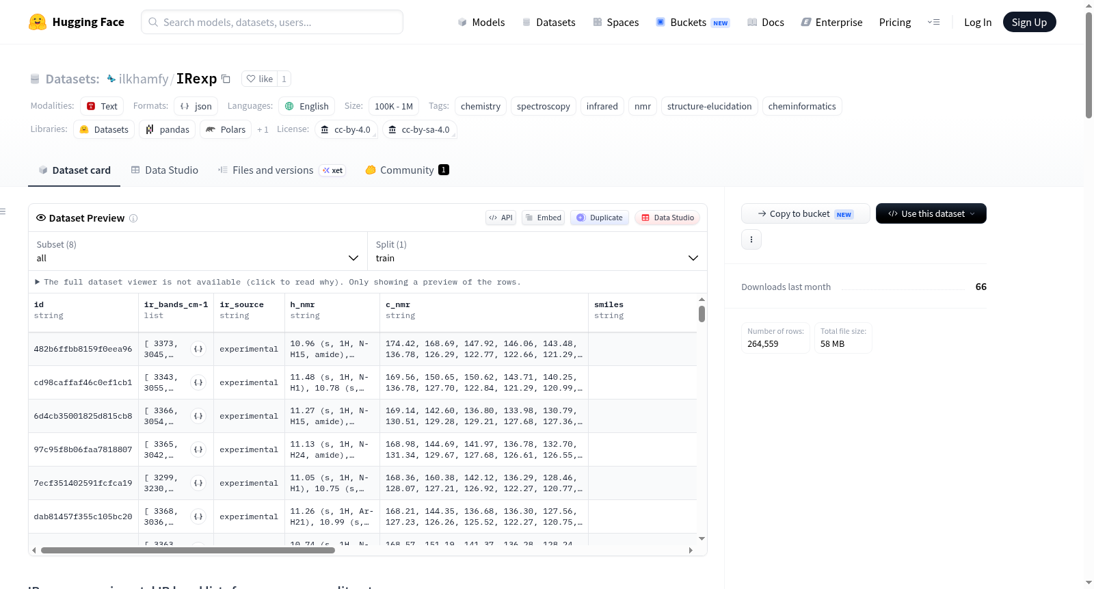Switch to the Dataset card tab
The image size is (1094, 589).
(x=75, y=170)
